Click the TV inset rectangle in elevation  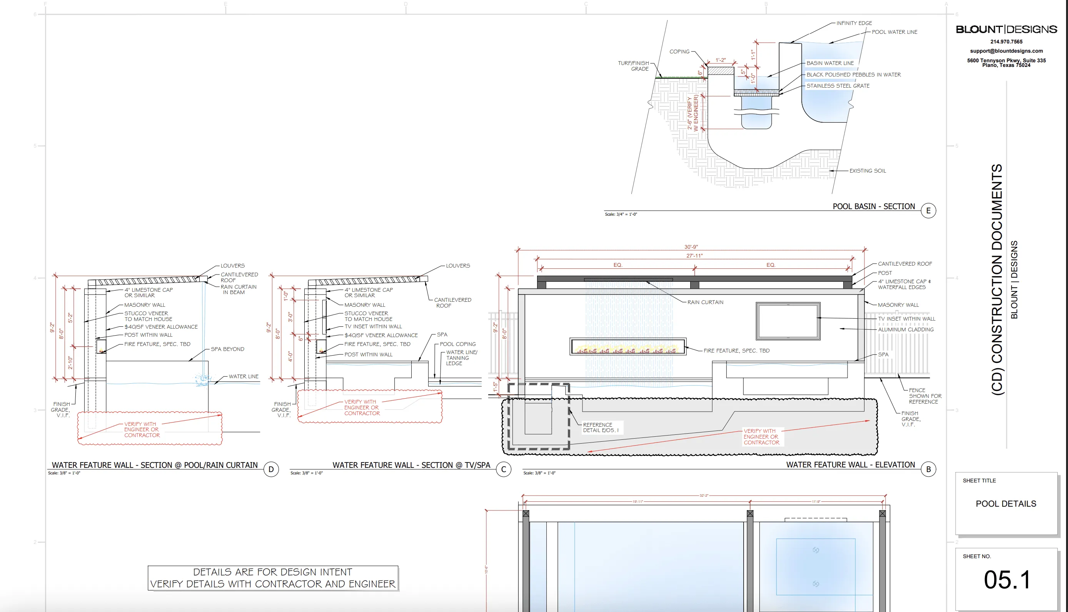pyautogui.click(x=788, y=321)
